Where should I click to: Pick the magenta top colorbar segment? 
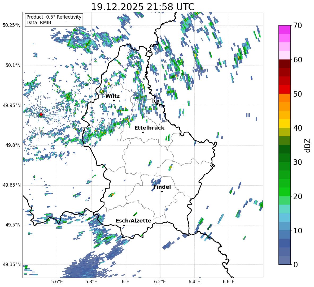[284, 29]
